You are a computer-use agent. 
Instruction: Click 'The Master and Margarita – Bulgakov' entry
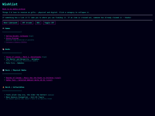point(23,59)
